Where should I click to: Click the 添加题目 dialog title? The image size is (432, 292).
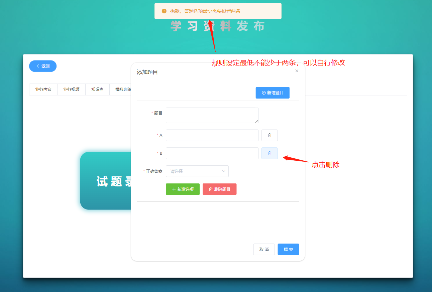(147, 72)
